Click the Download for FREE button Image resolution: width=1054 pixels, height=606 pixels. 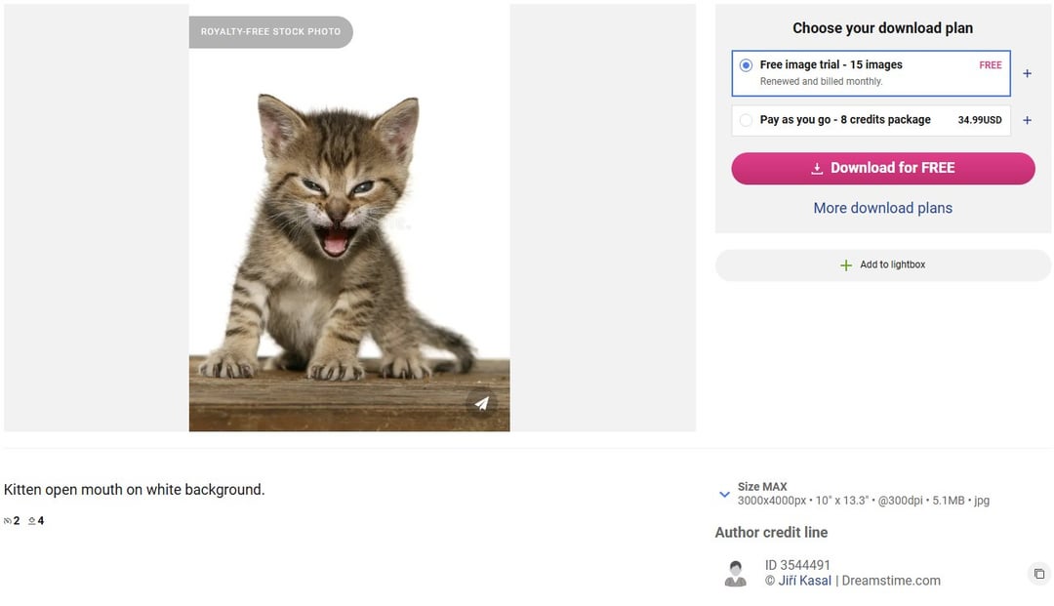[x=882, y=168]
